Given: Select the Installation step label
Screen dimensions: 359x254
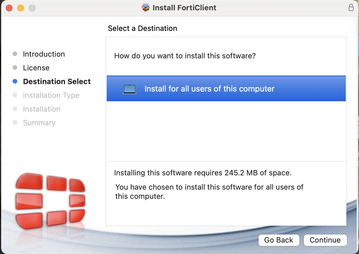Looking at the screenshot, I should pos(42,109).
